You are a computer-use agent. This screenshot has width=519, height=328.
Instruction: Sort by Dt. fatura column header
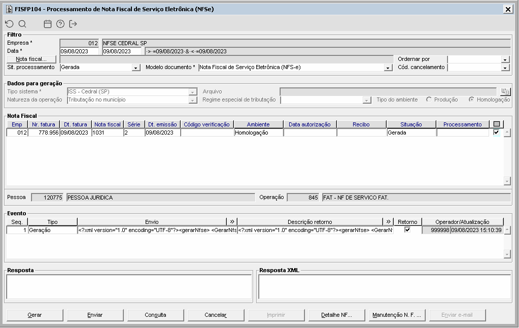click(76, 124)
